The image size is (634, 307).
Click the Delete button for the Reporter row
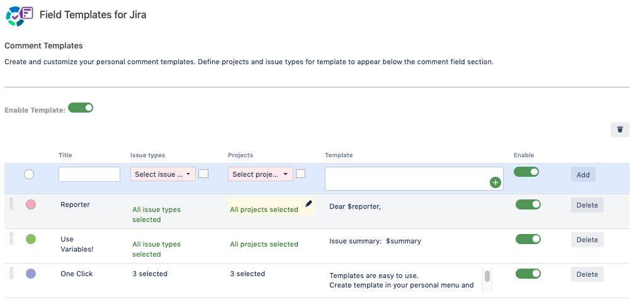(x=587, y=205)
